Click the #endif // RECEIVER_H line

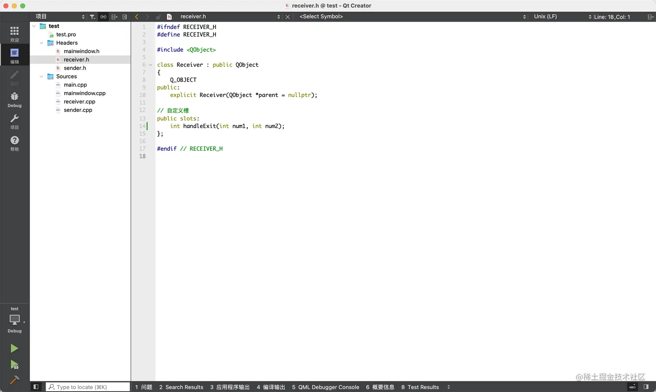pyautogui.click(x=190, y=149)
